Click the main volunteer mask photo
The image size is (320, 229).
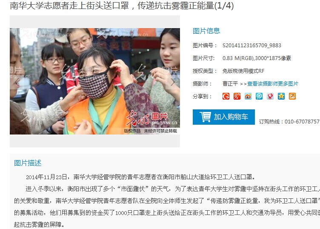pos(95,81)
